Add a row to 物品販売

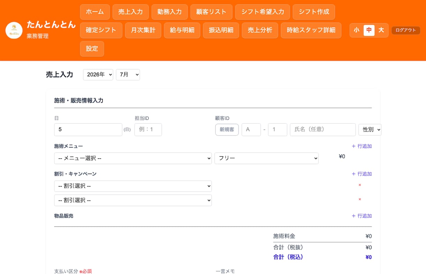362,216
